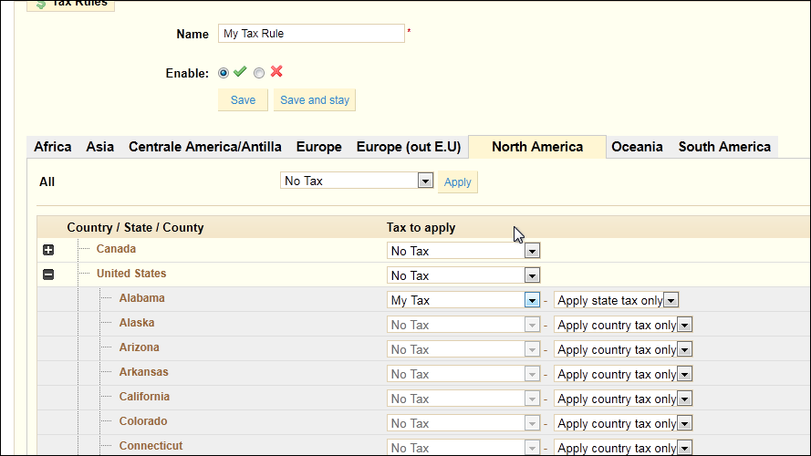The width and height of the screenshot is (811, 456).
Task: Click the green checkmark enable icon
Action: pyautogui.click(x=240, y=72)
